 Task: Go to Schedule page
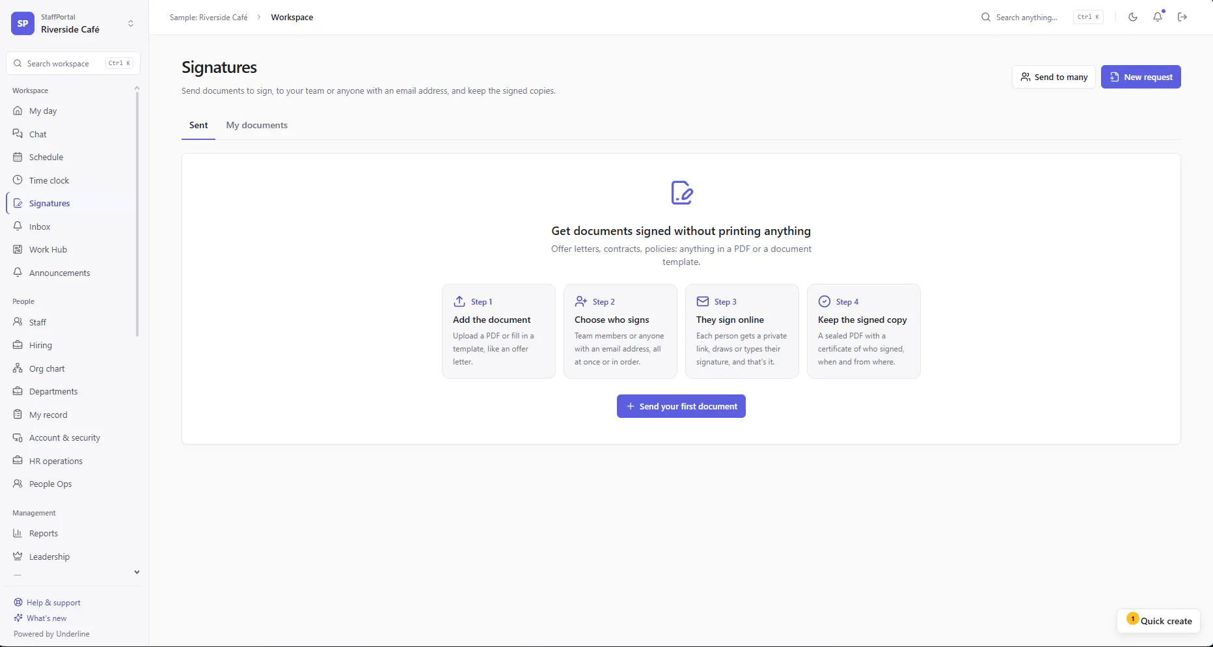click(70, 157)
